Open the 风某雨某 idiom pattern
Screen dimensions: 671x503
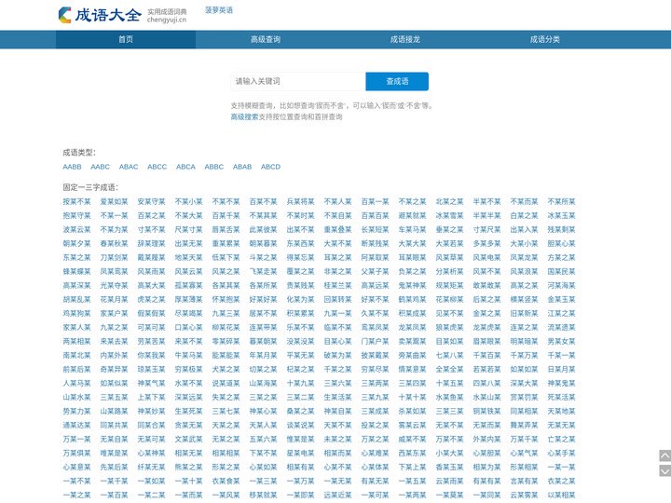coord(151,272)
